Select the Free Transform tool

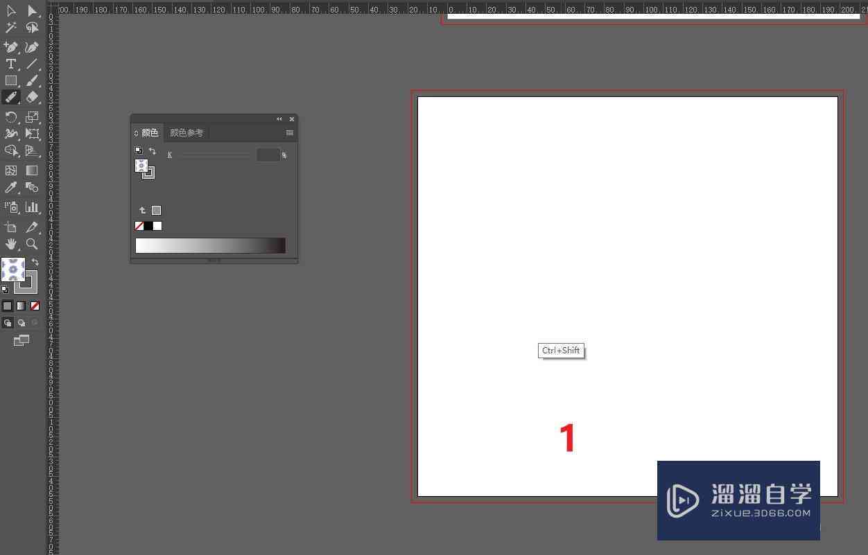32,134
